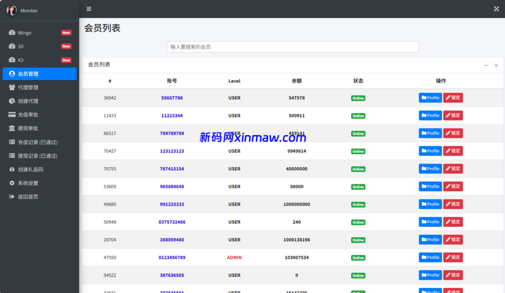The width and height of the screenshot is (505, 293).
Task: Collapse the 会员列表 panel with the minus control
Action: coord(486,65)
